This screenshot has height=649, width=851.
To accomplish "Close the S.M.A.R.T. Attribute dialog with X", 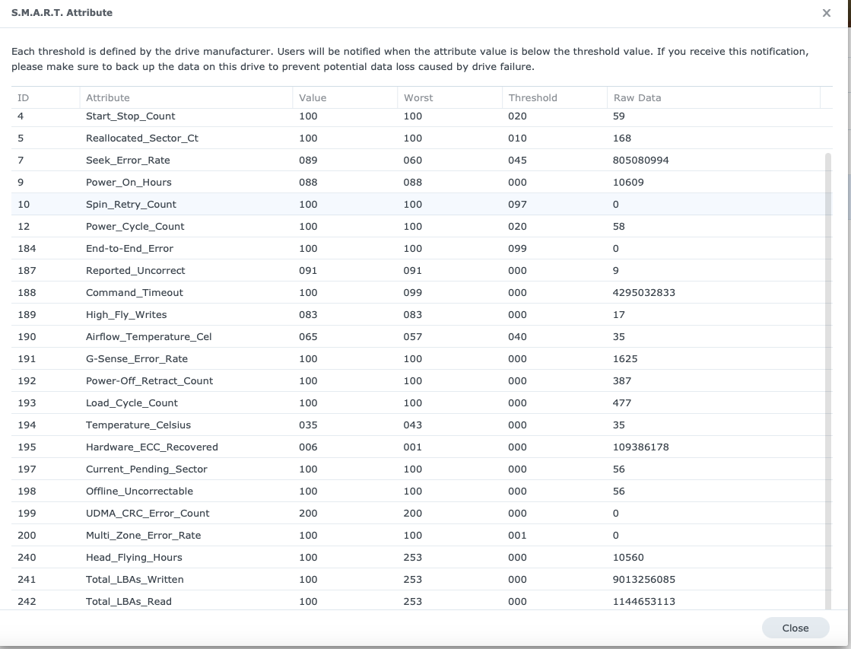I will click(826, 12).
